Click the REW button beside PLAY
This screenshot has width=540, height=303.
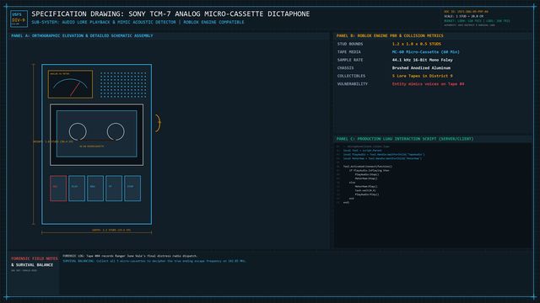coord(95,189)
